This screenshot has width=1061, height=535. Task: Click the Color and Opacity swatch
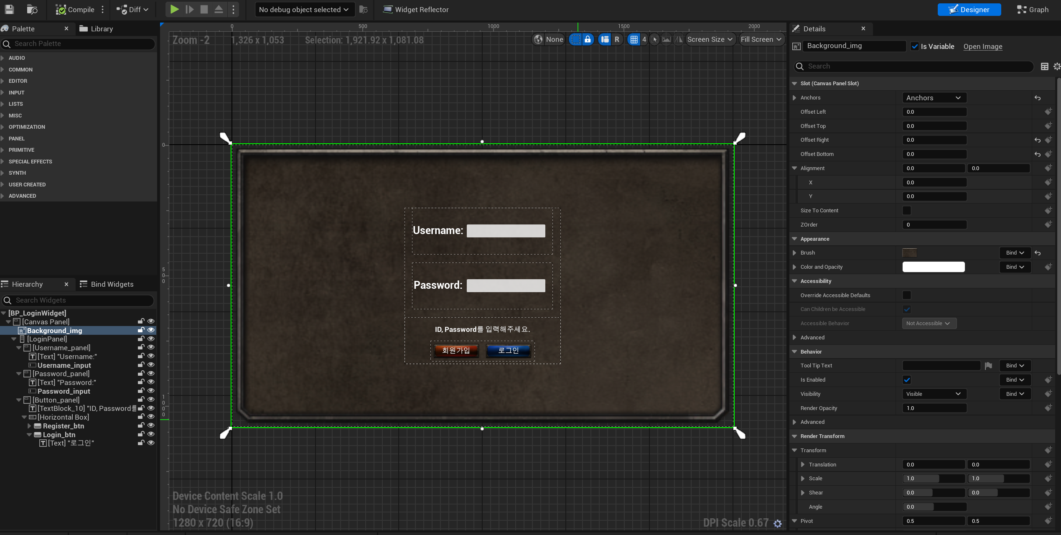[x=933, y=267]
